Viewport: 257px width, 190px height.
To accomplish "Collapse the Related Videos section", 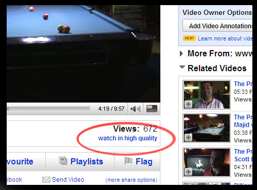I will point(182,67).
